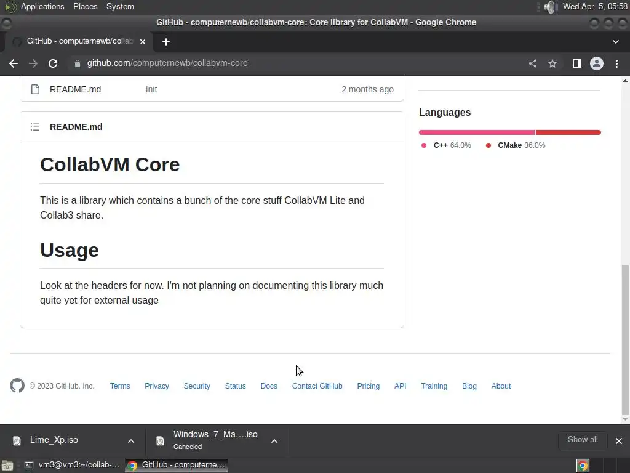Viewport: 630px width, 473px height.
Task: Go back with the browser back arrow
Action: tap(14, 63)
